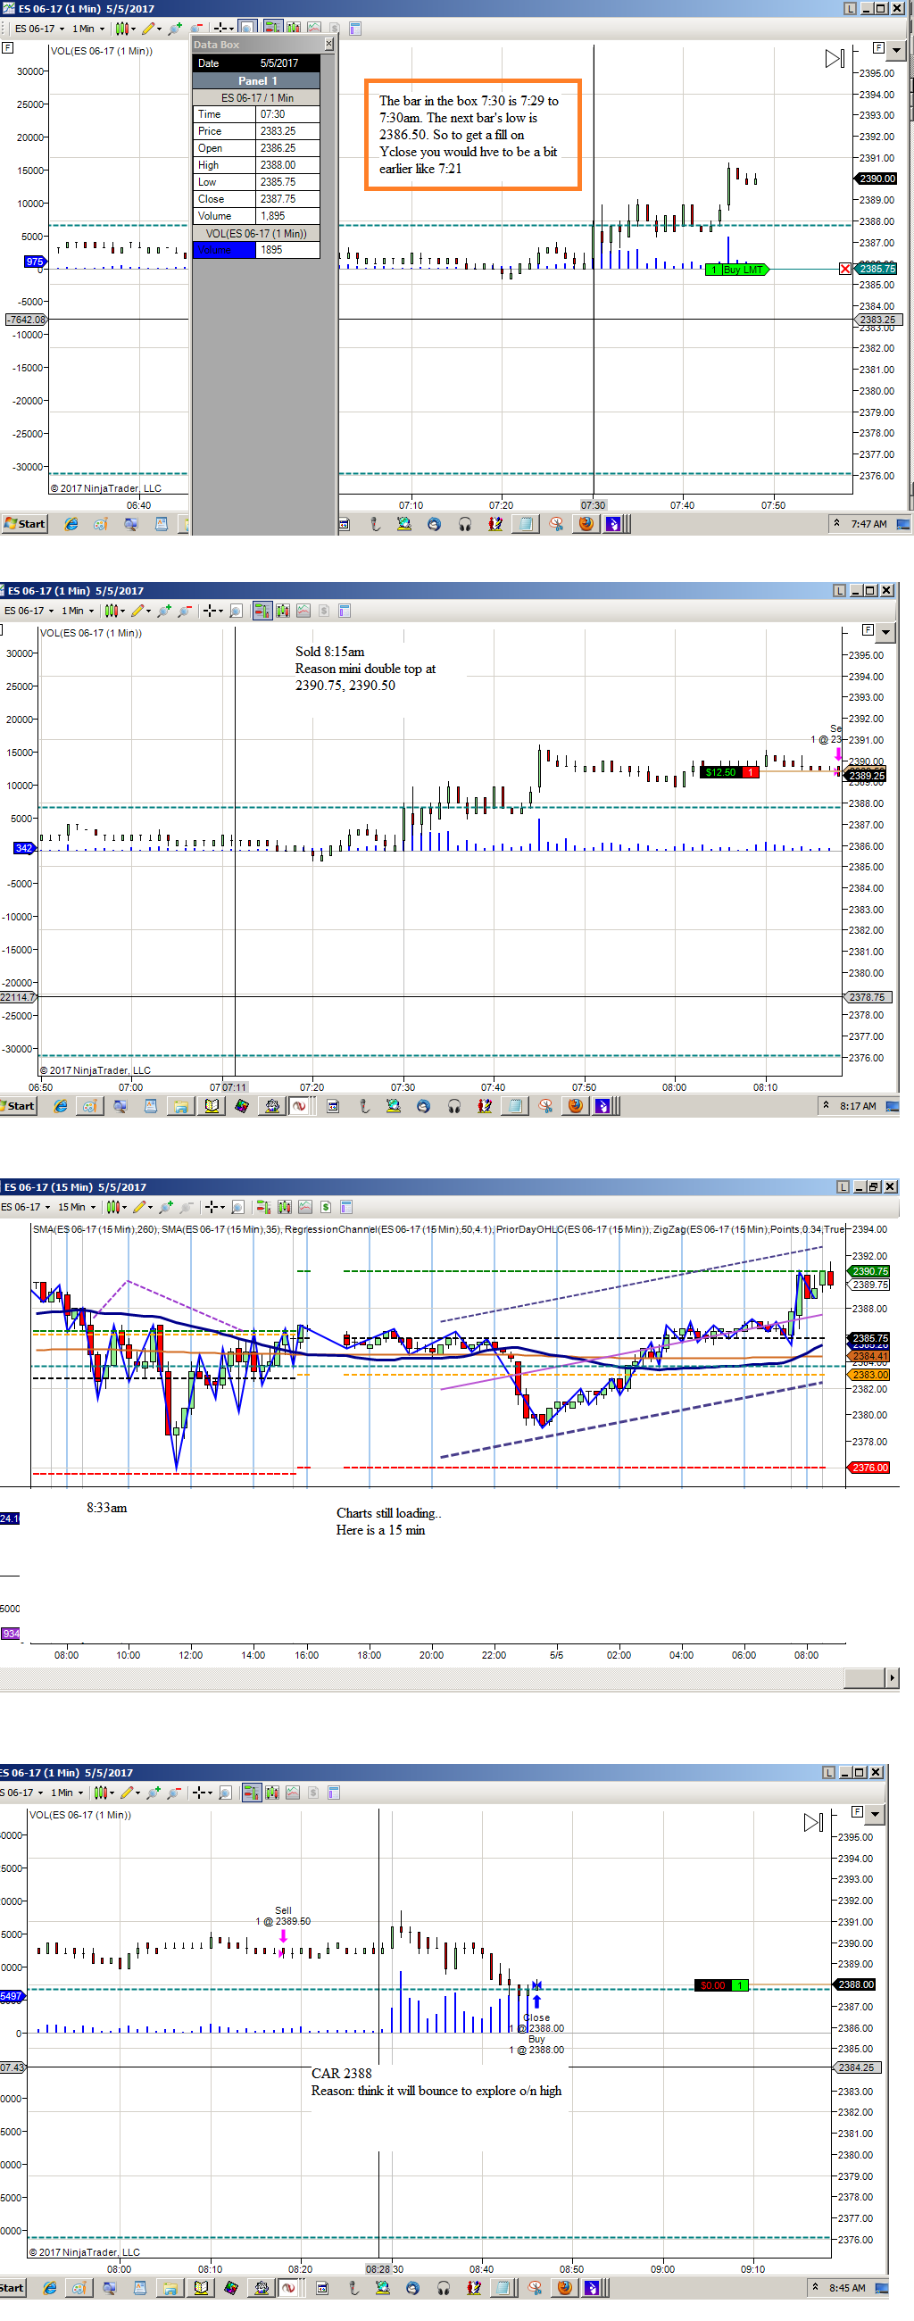Open 1 Min interval dropdown in 8:17 chart
The image size is (914, 2321).
click(78, 611)
